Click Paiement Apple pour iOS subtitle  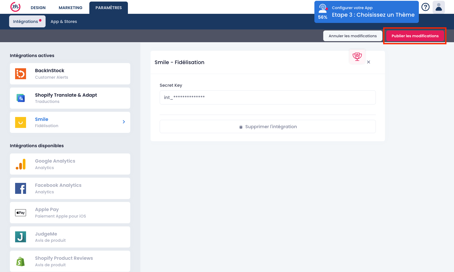(x=60, y=216)
